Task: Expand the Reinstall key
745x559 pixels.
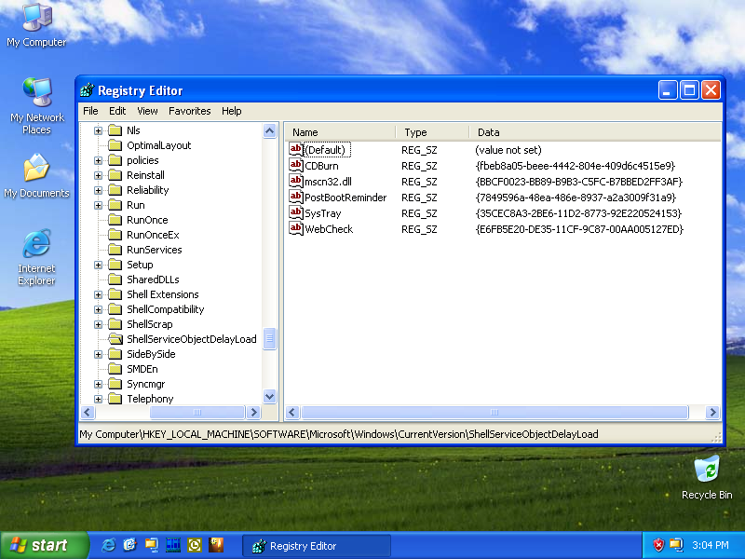Action: [98, 175]
